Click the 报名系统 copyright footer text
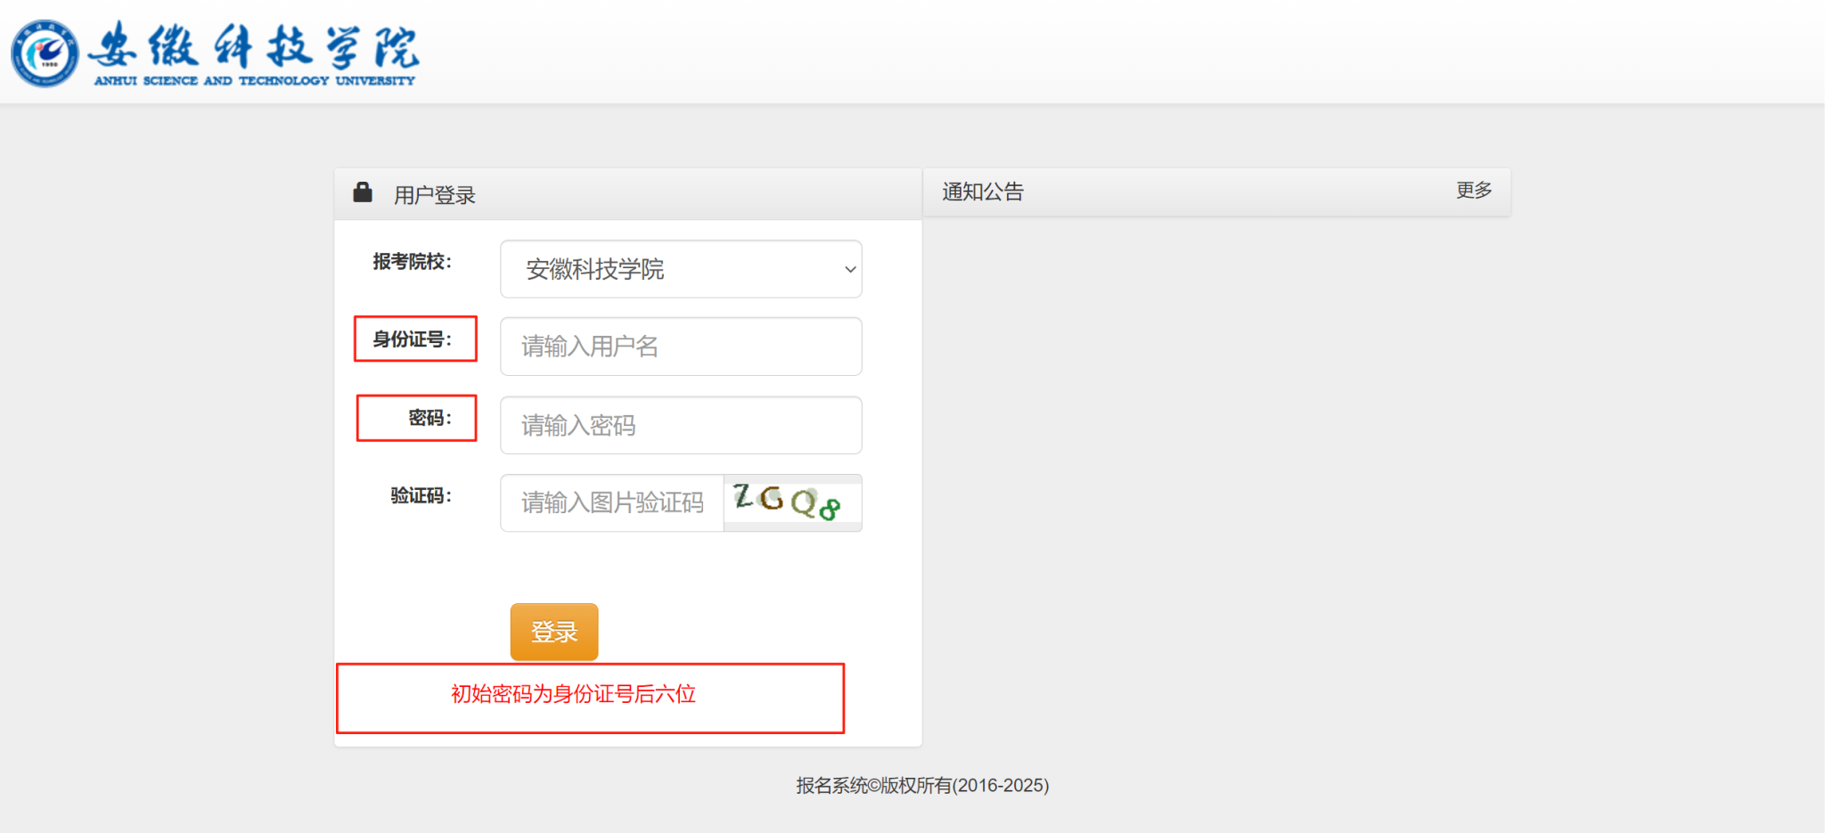The image size is (1825, 833). coord(922,785)
